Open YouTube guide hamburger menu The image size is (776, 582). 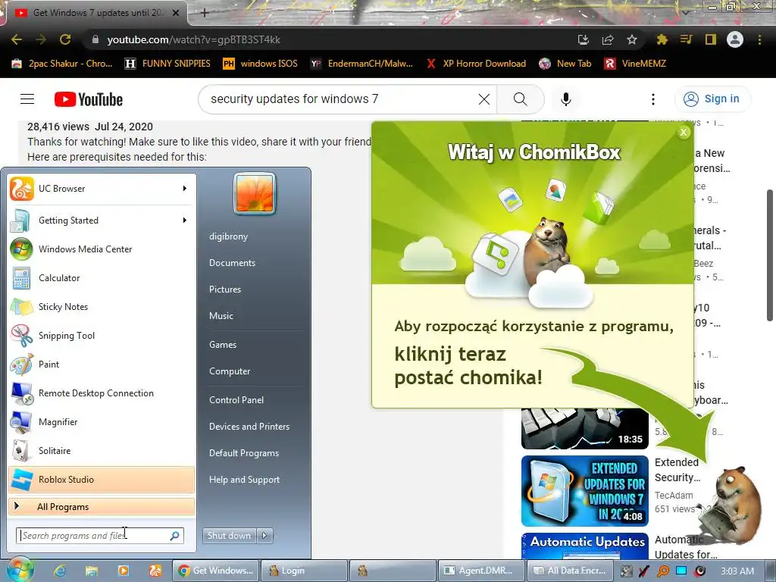tap(27, 99)
